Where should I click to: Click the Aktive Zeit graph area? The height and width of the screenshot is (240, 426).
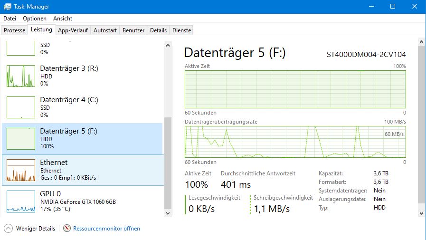[295, 90]
